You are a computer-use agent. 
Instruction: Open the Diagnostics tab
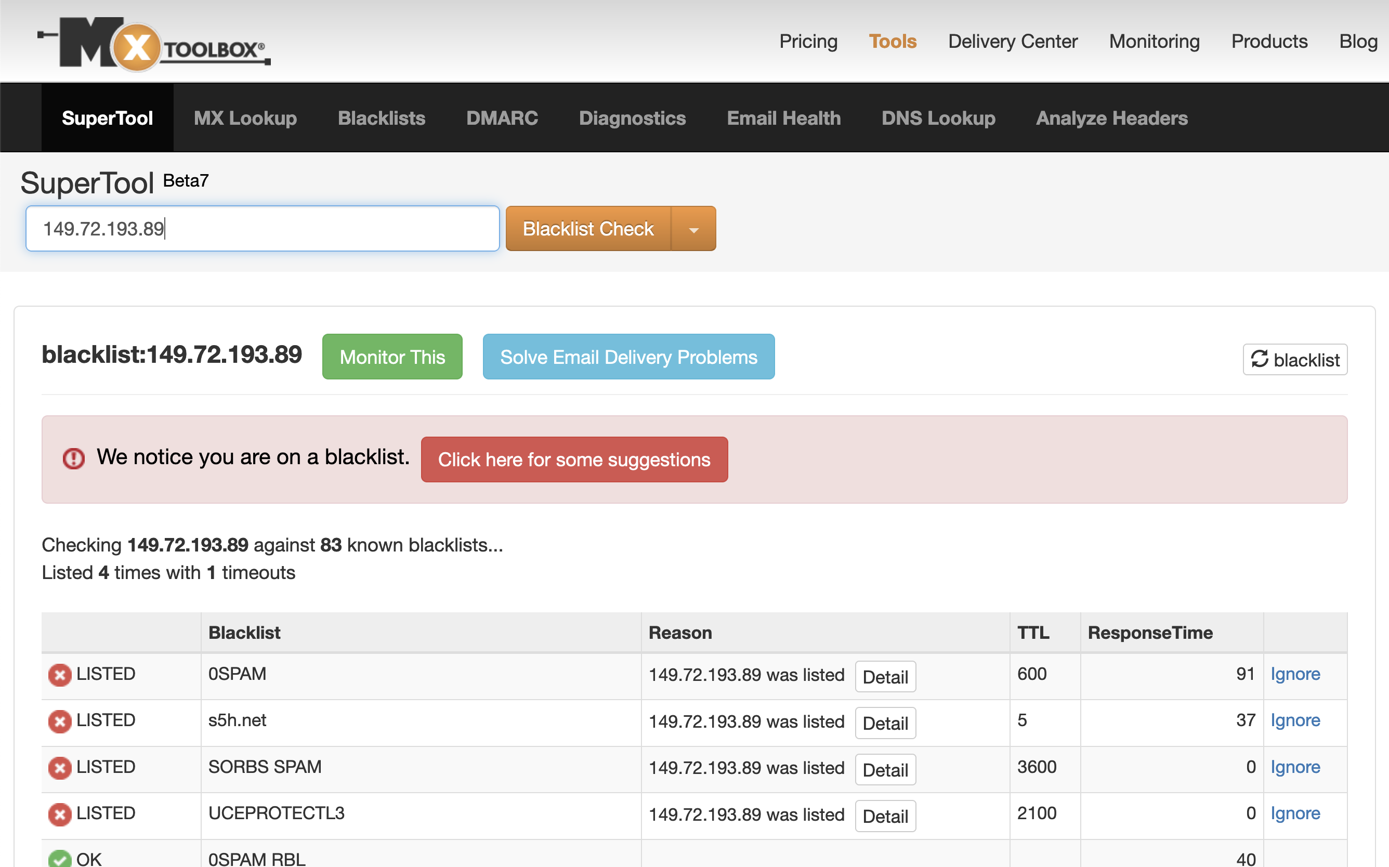coord(633,117)
